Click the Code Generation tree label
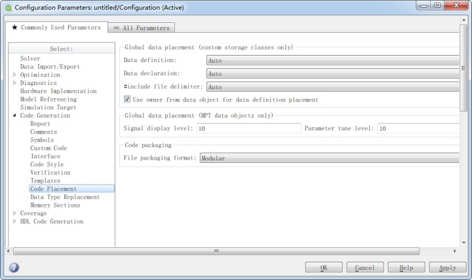The height and width of the screenshot is (280, 472). pos(45,115)
